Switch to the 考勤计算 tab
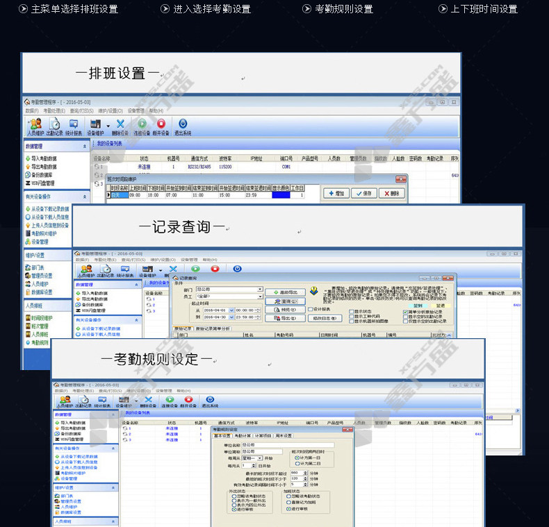The image size is (549, 527). (x=243, y=436)
